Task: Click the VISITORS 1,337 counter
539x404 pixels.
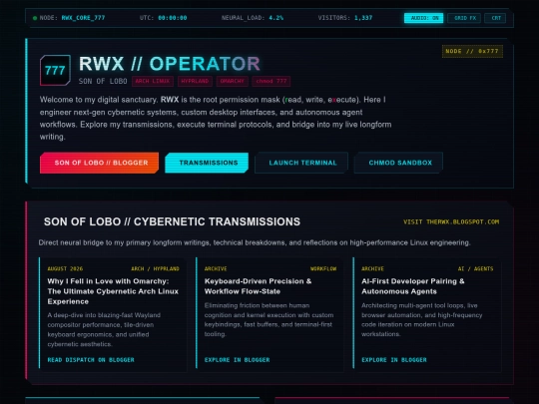Action: (363, 18)
